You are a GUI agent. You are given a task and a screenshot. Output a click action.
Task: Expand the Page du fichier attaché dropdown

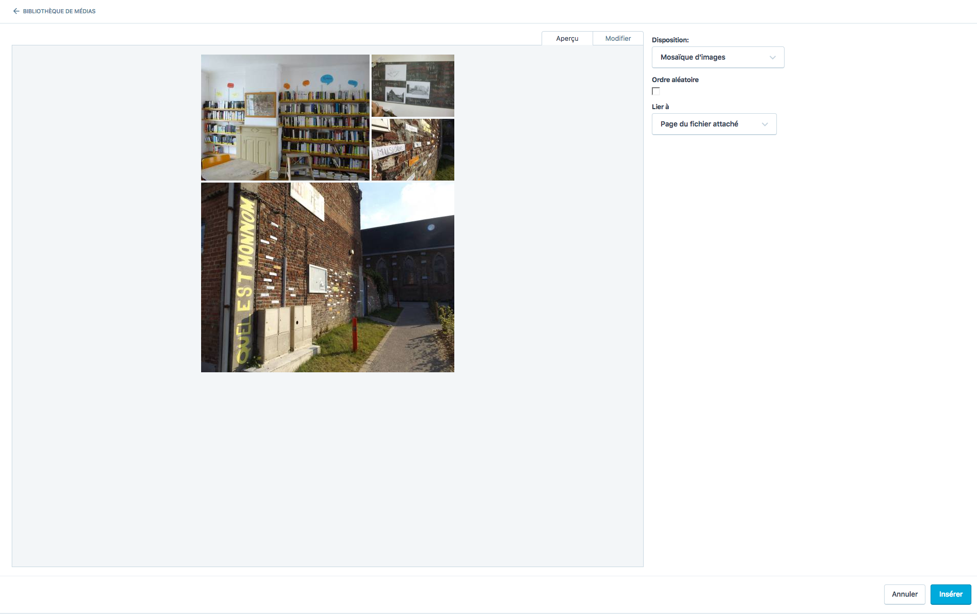[x=714, y=124]
